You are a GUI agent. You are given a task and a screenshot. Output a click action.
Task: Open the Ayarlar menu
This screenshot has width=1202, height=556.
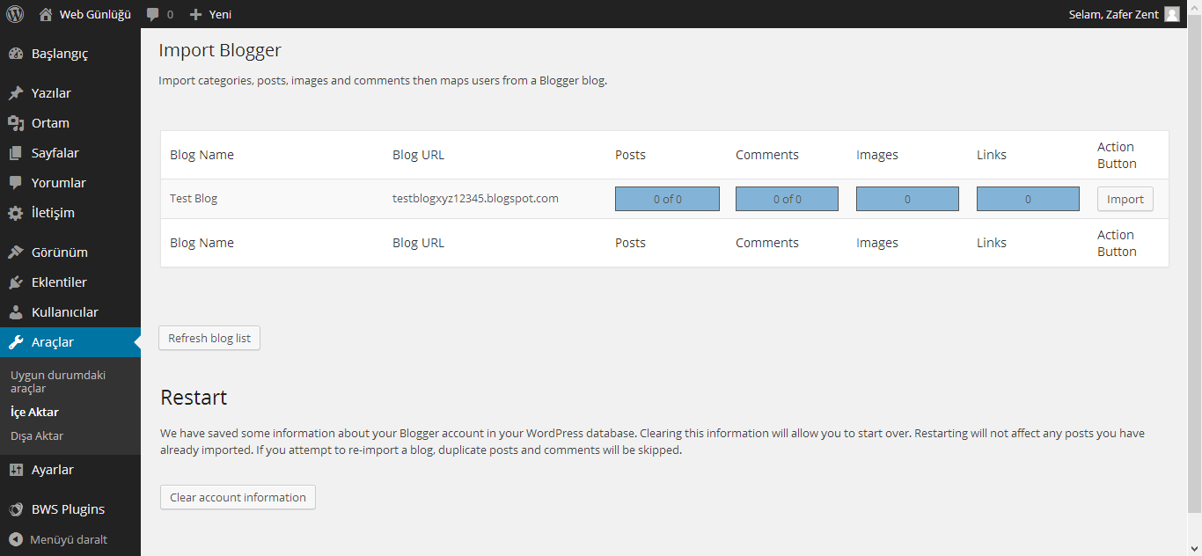click(x=70, y=470)
